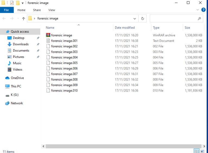Open recent locations dropdown arrow
The image size is (208, 153).
(18, 19)
